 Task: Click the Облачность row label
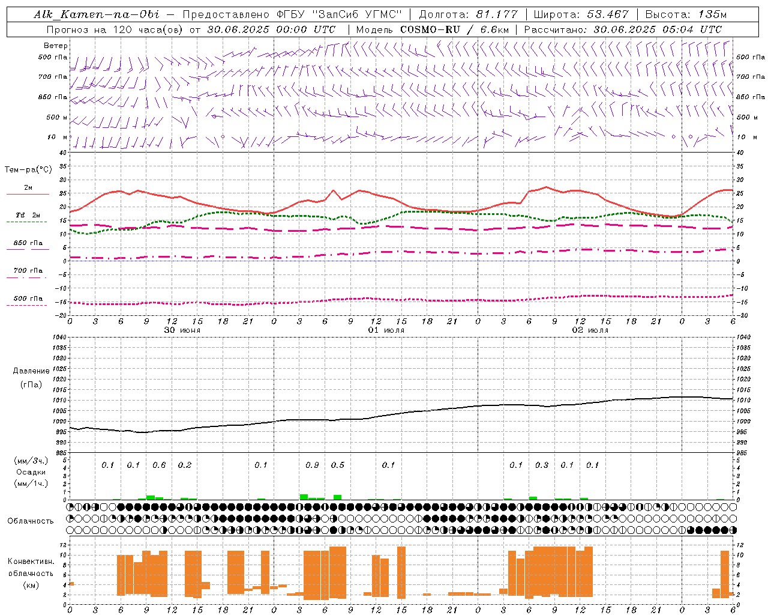click(x=31, y=521)
